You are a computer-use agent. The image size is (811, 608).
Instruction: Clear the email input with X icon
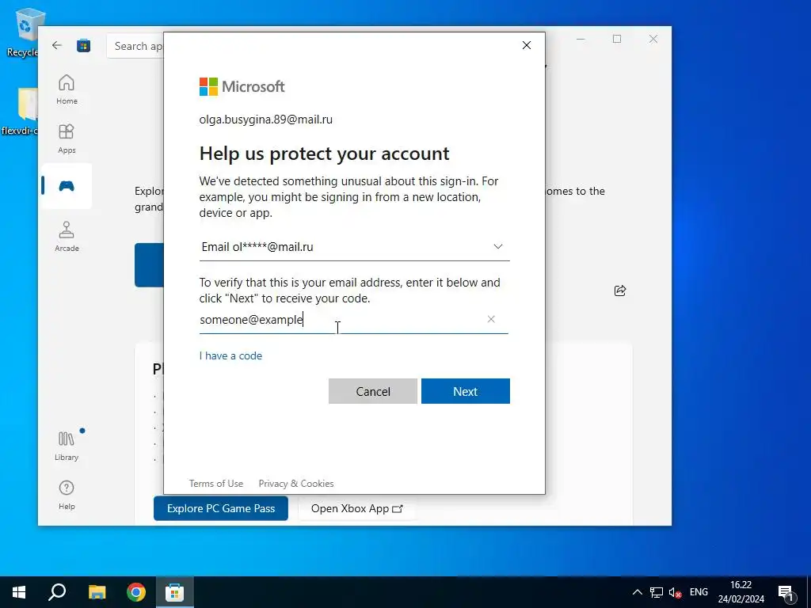pos(491,319)
